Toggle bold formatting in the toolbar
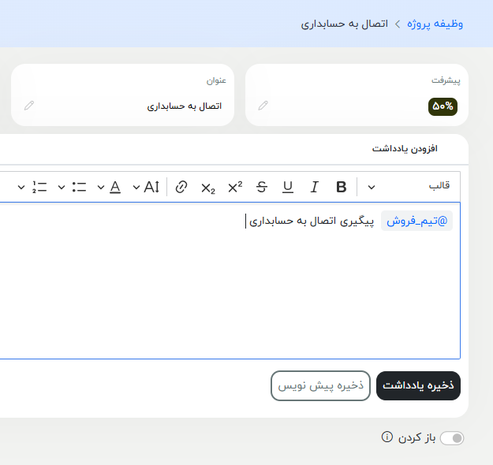 click(x=342, y=187)
